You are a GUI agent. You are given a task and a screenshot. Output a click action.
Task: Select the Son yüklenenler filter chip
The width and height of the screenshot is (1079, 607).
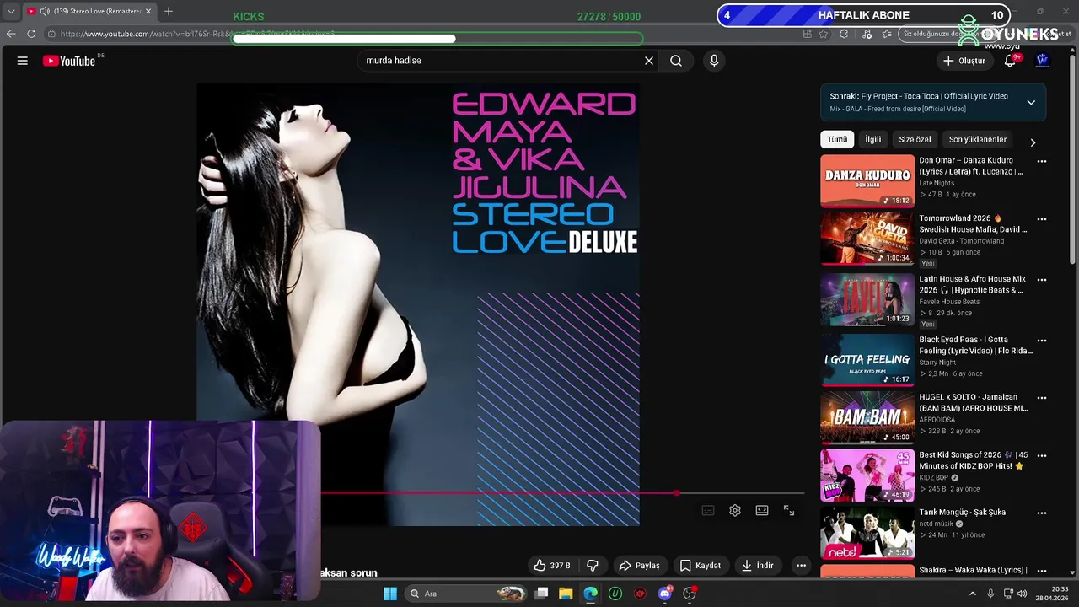tap(978, 140)
